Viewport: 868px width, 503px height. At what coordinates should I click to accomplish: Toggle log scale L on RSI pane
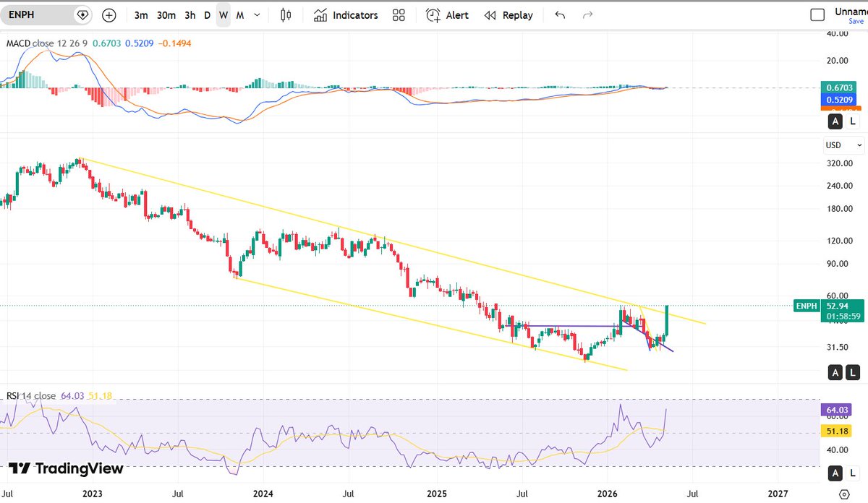tap(854, 473)
